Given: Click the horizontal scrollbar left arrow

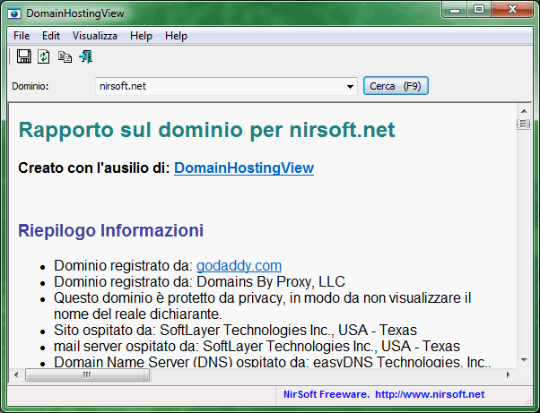Looking at the screenshot, I should tap(16, 374).
